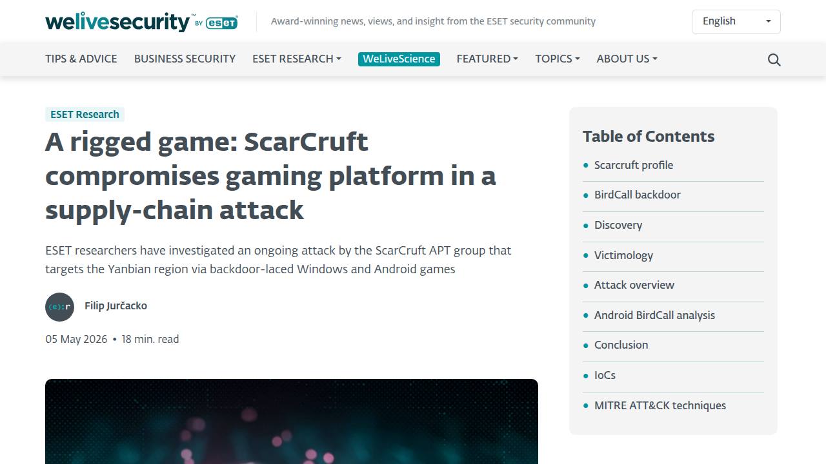Click the article hero image
This screenshot has height=464, width=826.
tap(292, 421)
